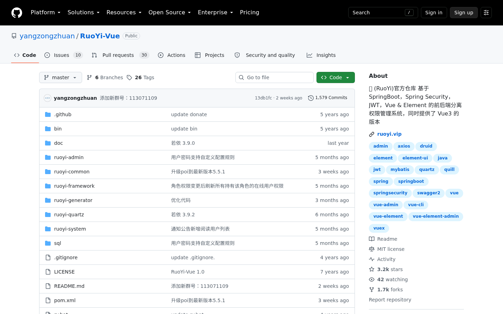The width and height of the screenshot is (503, 314).
Task: Click the eye icon beside 42 watching
Action: pyautogui.click(x=372, y=279)
